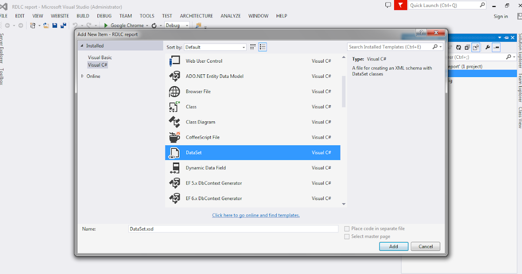Image resolution: width=522 pixels, height=274 pixels.
Task: Open the Server Explorer side tab
Action: 2,48
